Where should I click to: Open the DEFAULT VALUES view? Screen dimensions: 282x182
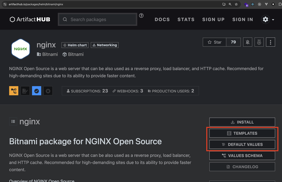pos(242,144)
